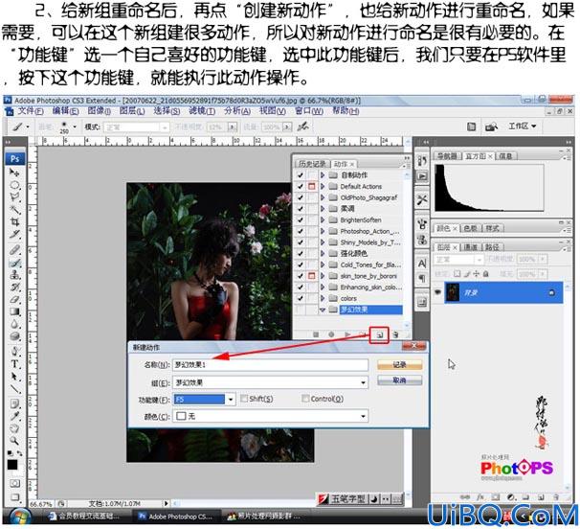Open the 窗口(W) menu
Screen dimensions: 580x529
pyautogui.click(x=309, y=111)
